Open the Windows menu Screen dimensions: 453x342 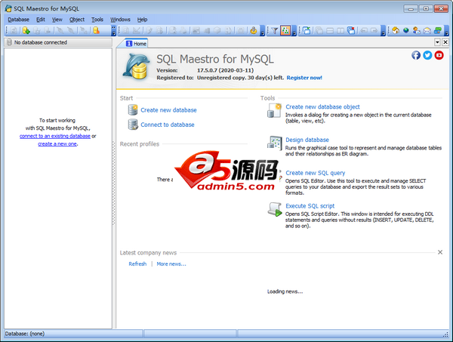point(120,20)
